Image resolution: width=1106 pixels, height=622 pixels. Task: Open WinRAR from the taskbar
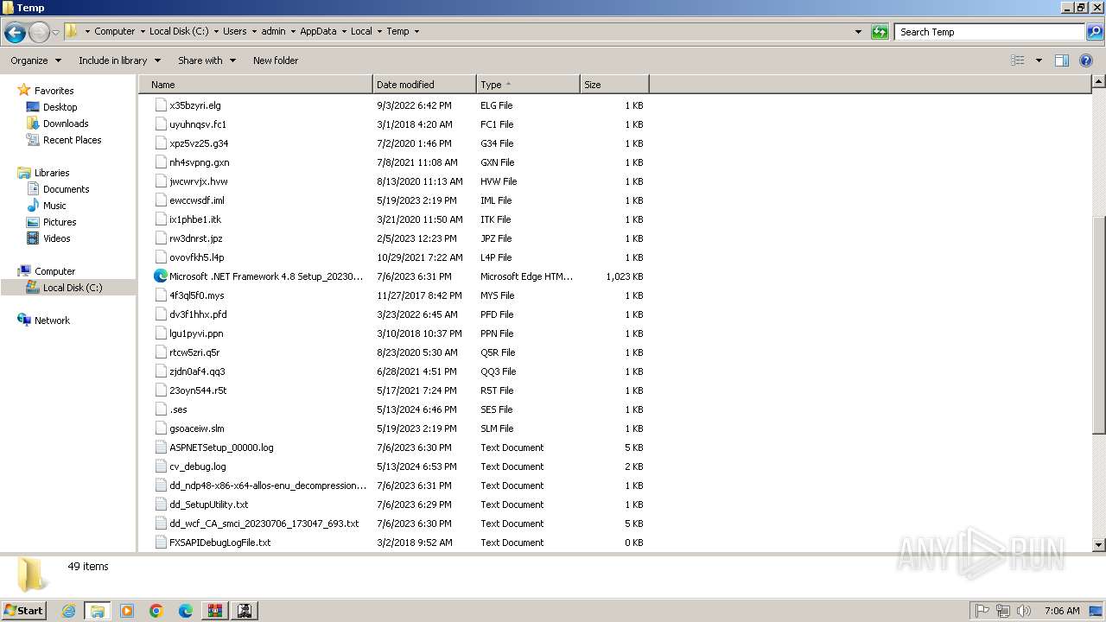[x=214, y=611]
